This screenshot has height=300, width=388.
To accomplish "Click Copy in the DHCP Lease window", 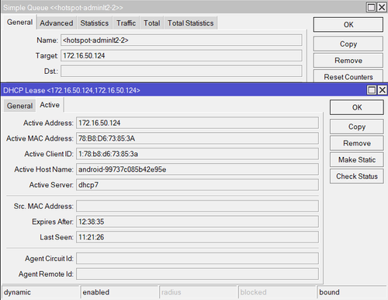I will (357, 127).
